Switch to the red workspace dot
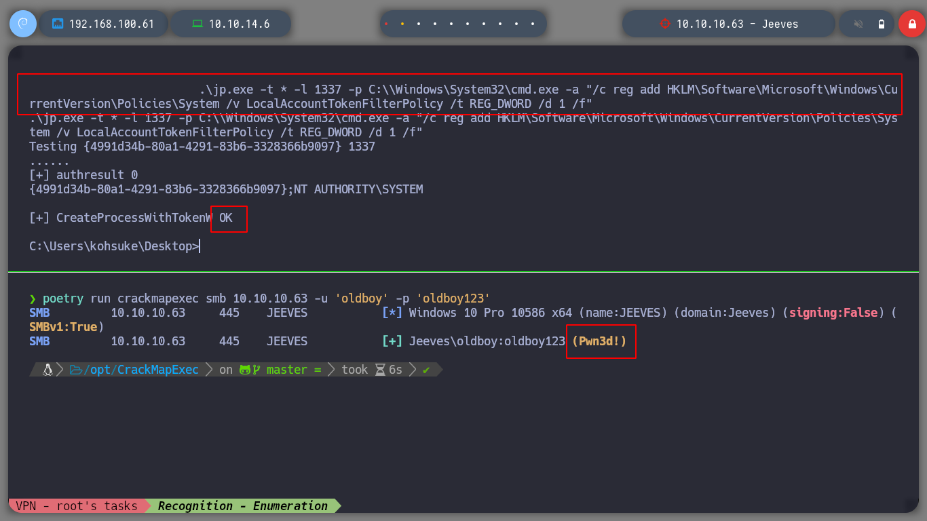This screenshot has height=521, width=927. 386,24
